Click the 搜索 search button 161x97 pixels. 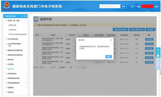pyautogui.click(x=124, y=6)
